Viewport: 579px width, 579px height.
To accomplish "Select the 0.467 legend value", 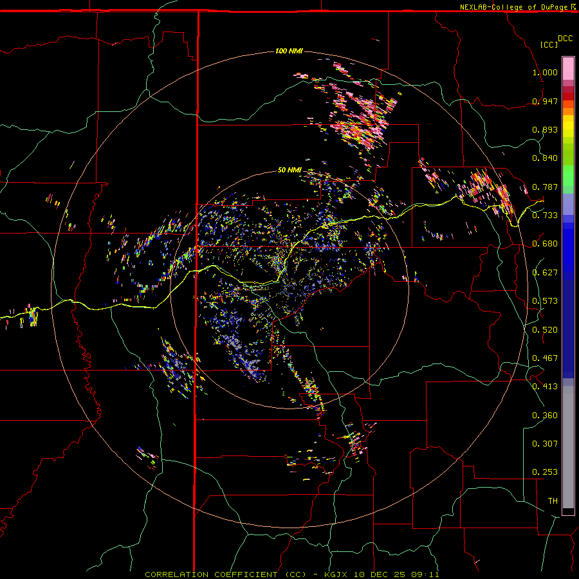I will [545, 358].
